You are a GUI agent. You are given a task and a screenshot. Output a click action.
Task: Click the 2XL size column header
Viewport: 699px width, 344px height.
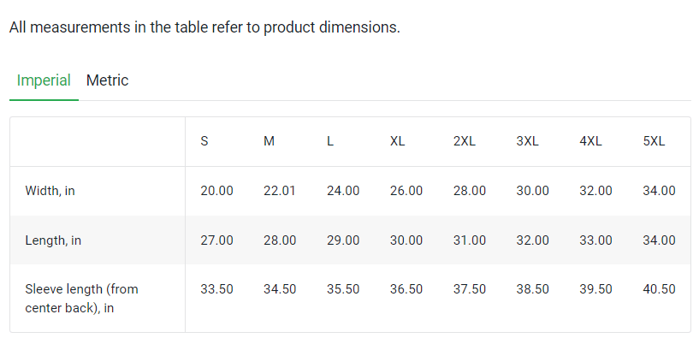465,141
